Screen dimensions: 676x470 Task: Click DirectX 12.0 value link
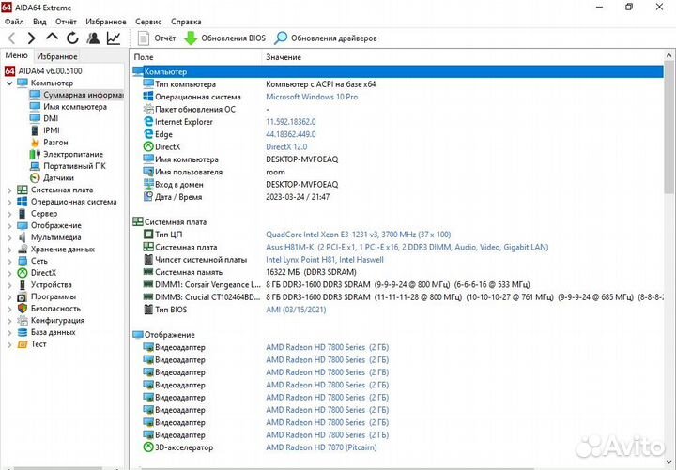pos(286,147)
